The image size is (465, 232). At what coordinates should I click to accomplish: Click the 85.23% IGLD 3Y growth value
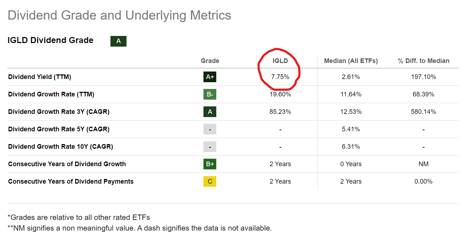tap(280, 112)
